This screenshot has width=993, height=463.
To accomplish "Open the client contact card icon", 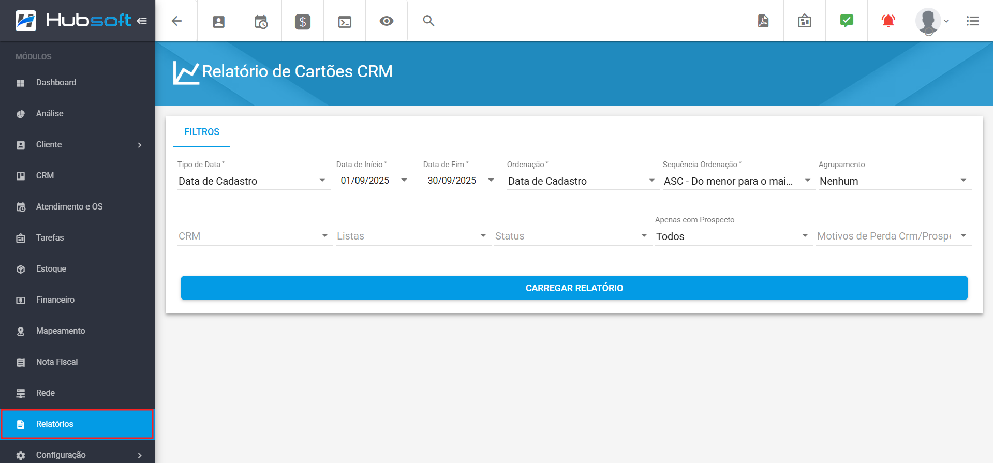I will 219,22.
